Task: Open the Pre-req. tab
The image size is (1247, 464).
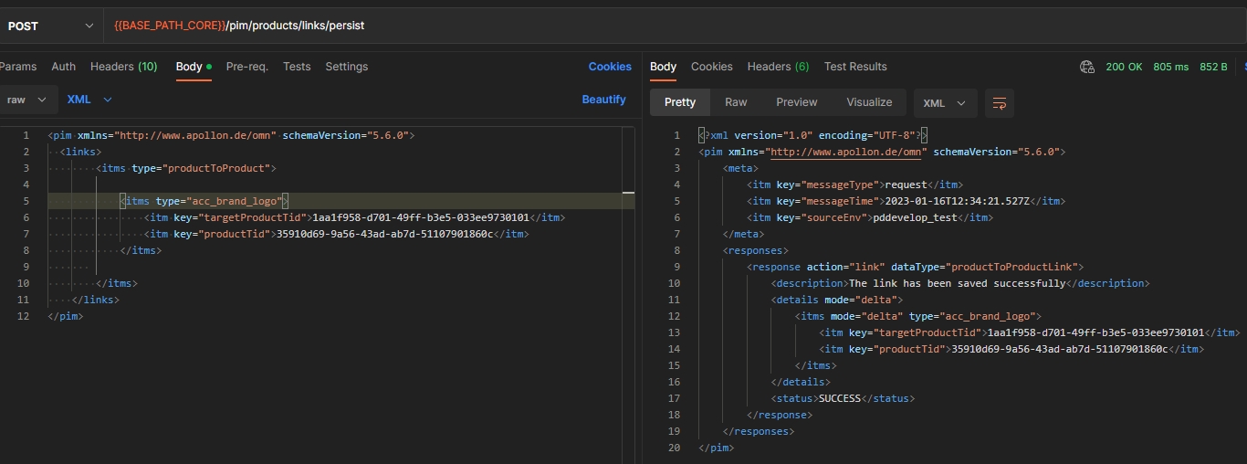Action: pyautogui.click(x=246, y=67)
